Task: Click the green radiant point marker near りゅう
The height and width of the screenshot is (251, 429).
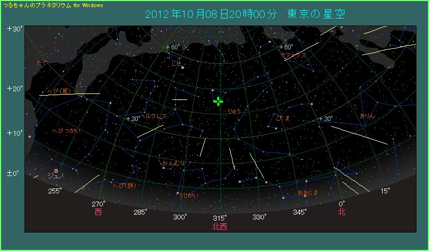Action: point(218,102)
